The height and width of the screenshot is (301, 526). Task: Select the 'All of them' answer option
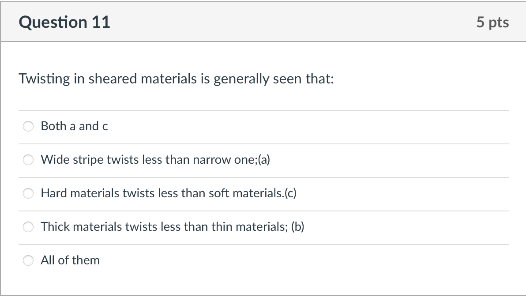tap(28, 260)
